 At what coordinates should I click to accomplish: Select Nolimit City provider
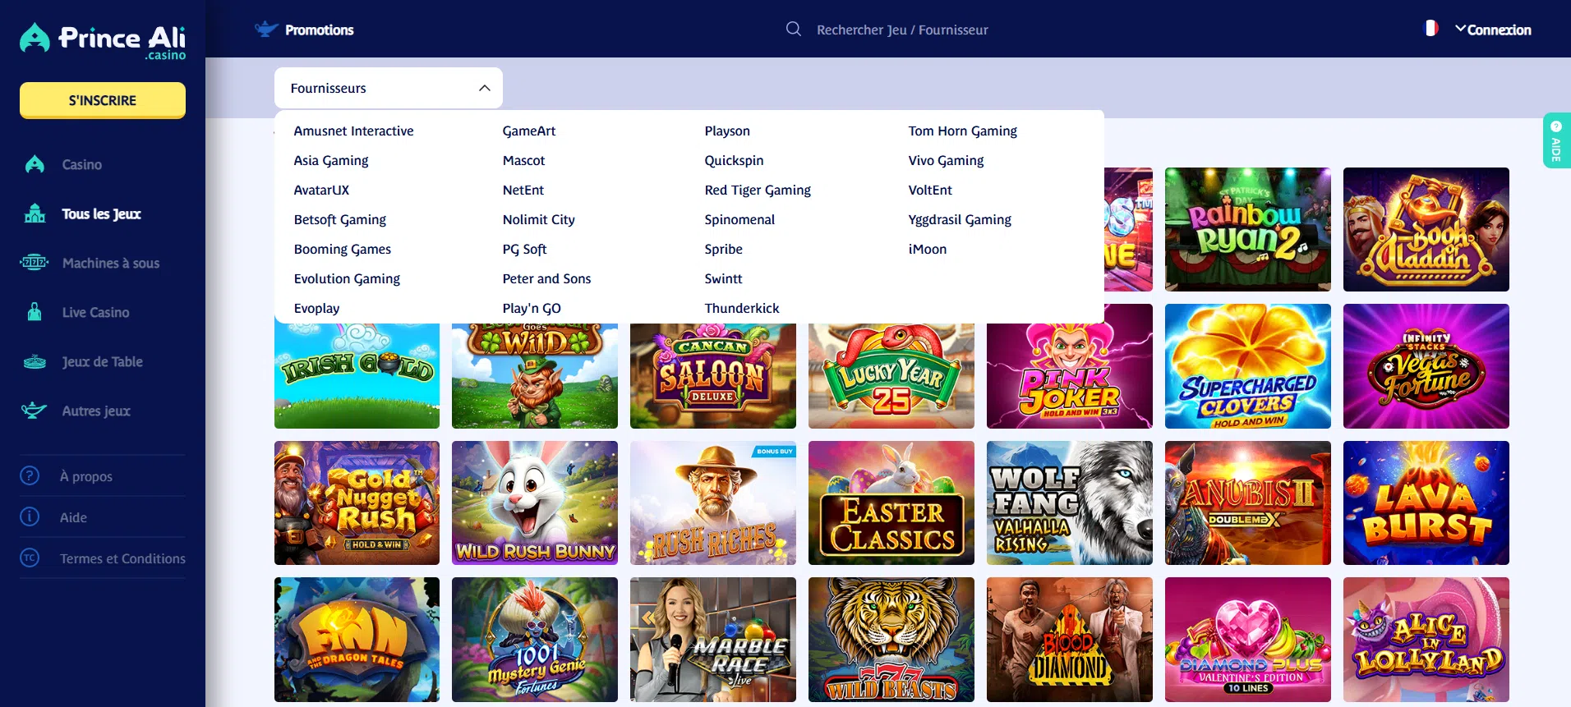pos(538,219)
